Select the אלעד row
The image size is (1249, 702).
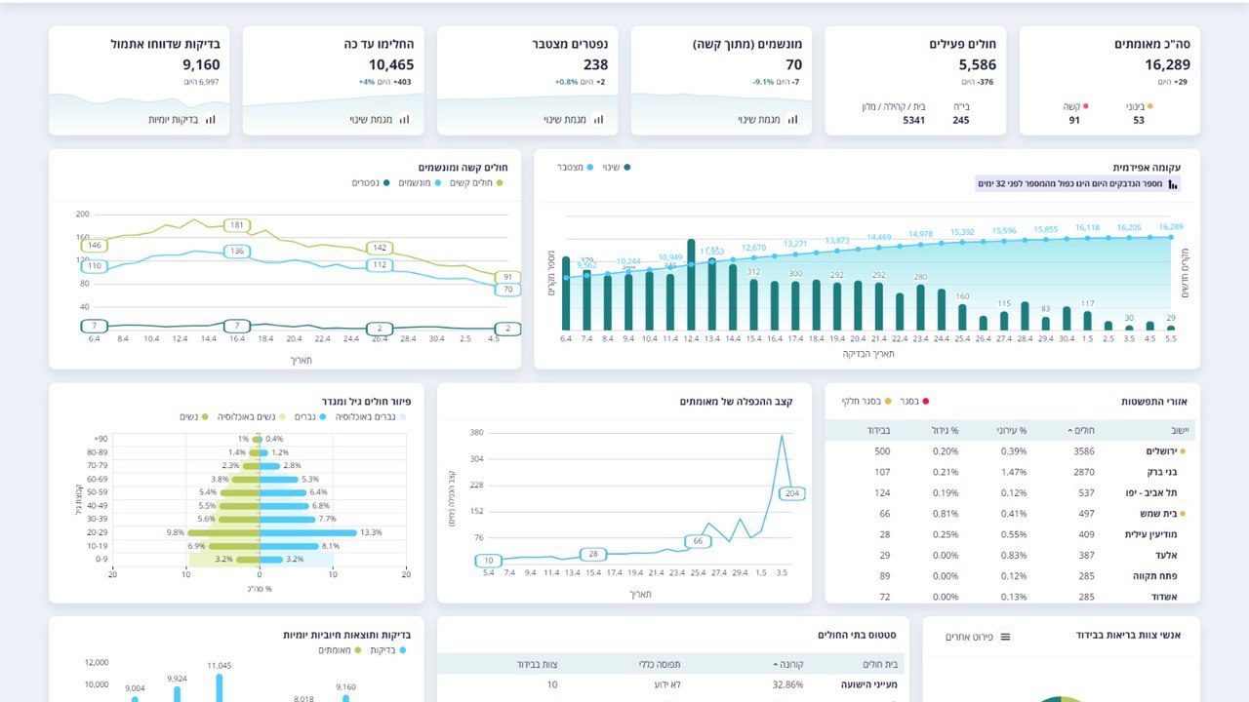(x=1012, y=555)
